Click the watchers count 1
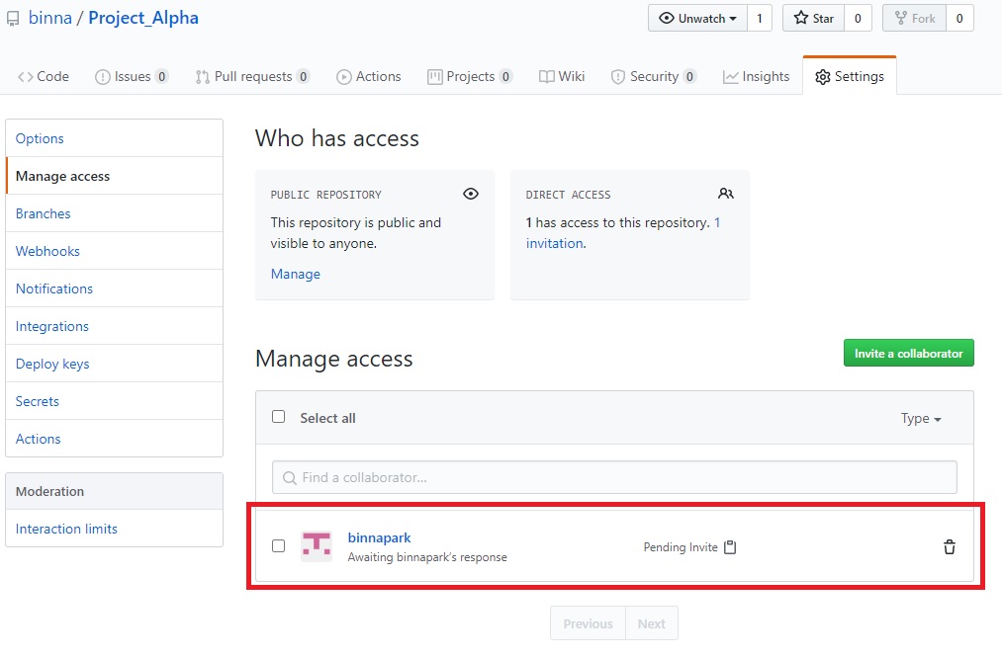 760,19
